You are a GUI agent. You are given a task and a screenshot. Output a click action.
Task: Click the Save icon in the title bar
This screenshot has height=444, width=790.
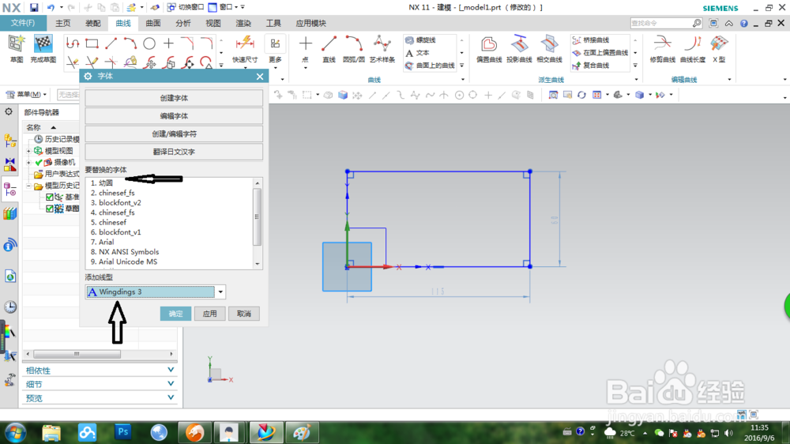34,8
